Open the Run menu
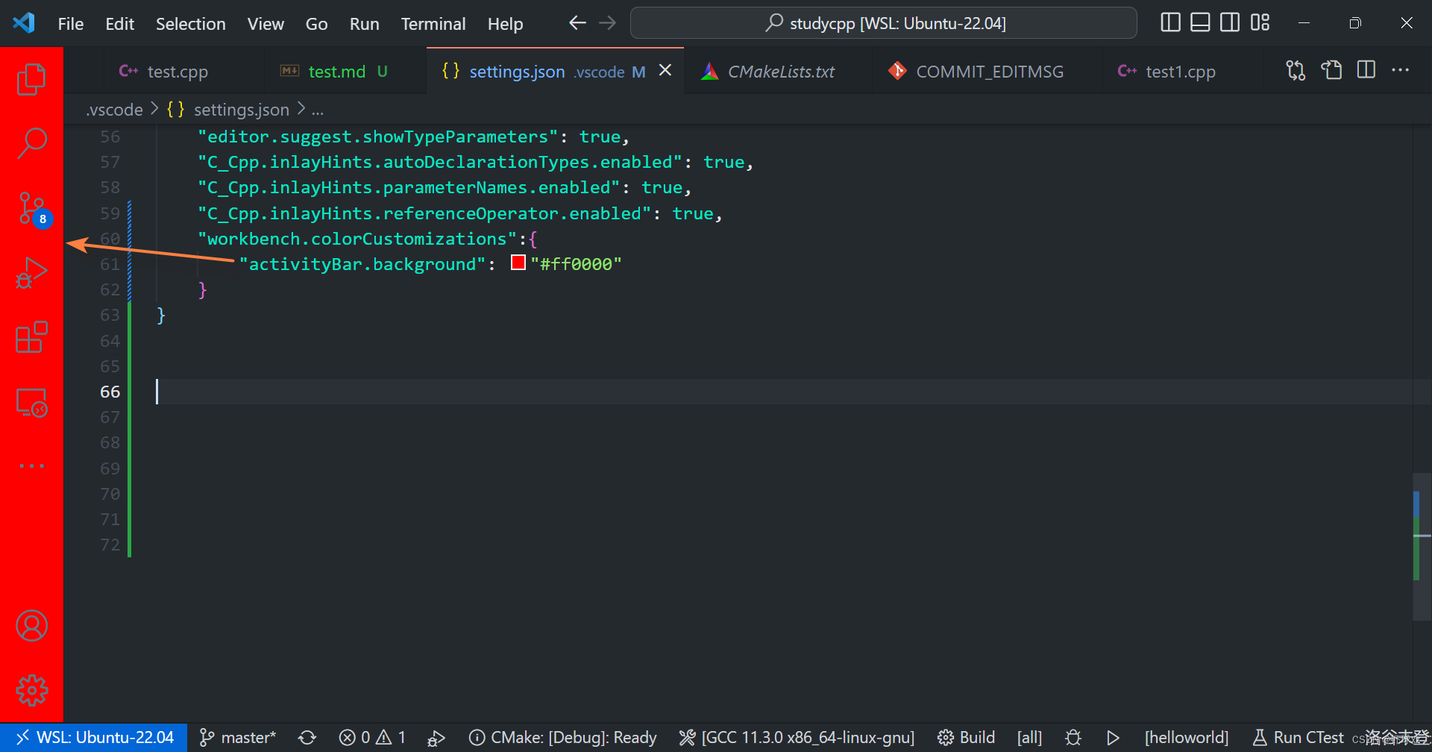This screenshot has height=752, width=1432. pos(364,24)
